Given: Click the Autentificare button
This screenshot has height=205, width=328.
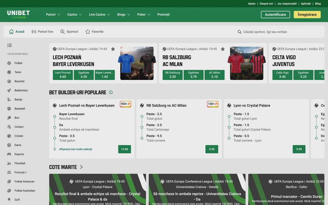Looking at the screenshot, I should point(275,14).
